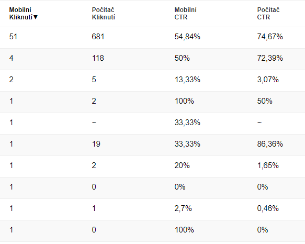This screenshot has height=244, width=305.
Task: Select the 86,36% desktop CTR cell
Action: coord(270,144)
